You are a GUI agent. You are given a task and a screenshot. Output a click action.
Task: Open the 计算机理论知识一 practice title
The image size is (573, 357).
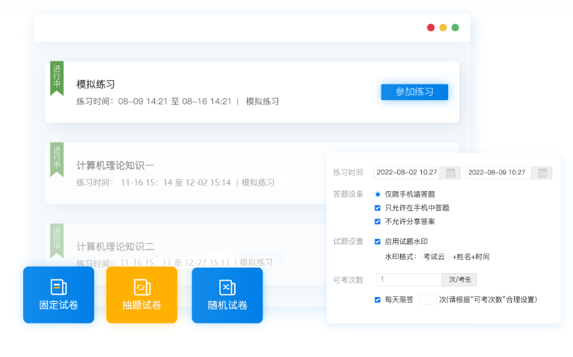pyautogui.click(x=115, y=166)
